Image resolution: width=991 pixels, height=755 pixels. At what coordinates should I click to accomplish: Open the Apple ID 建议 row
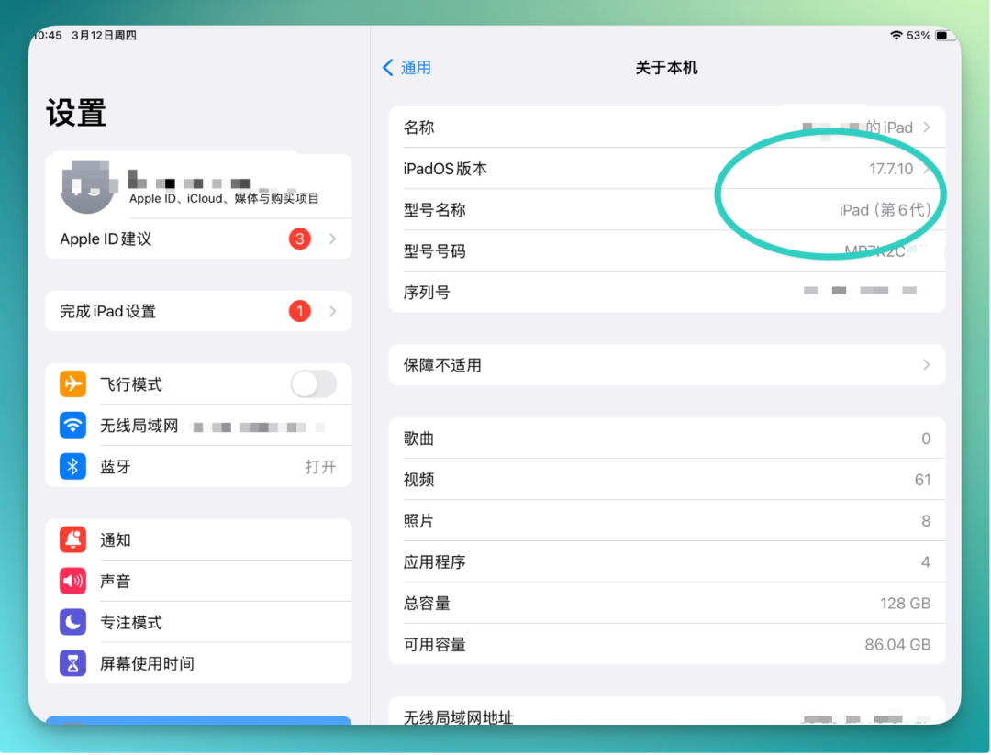coord(198,239)
